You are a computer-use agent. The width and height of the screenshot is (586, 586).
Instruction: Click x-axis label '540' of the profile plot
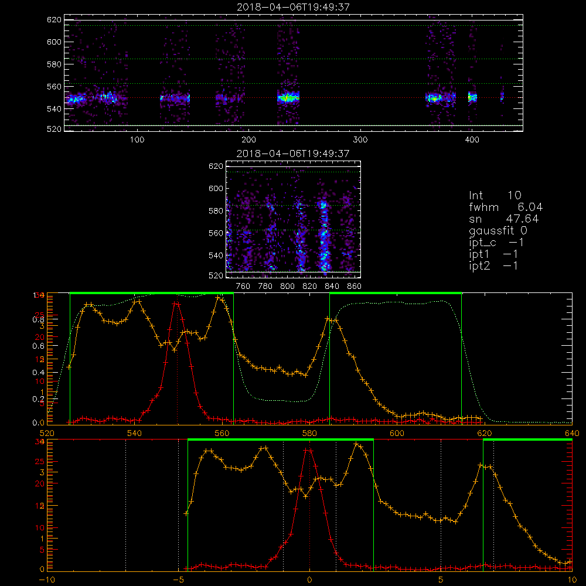point(135,433)
